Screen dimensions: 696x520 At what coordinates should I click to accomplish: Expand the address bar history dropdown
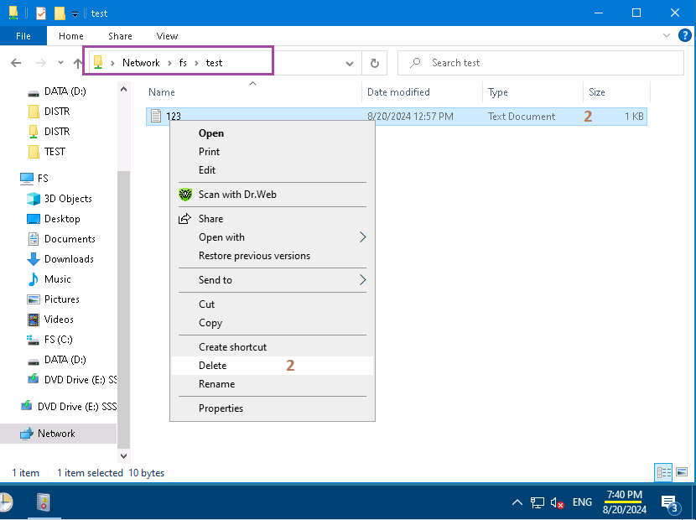[350, 64]
